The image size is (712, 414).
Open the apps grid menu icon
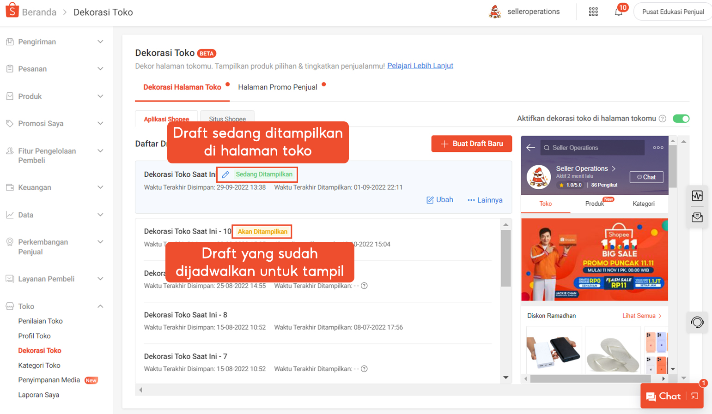(593, 12)
